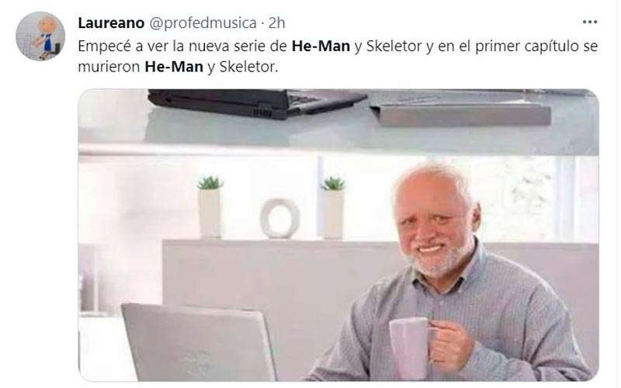The width and height of the screenshot is (621, 388).
Task: Click the black laptop on upper shelf
Action: [257, 102]
